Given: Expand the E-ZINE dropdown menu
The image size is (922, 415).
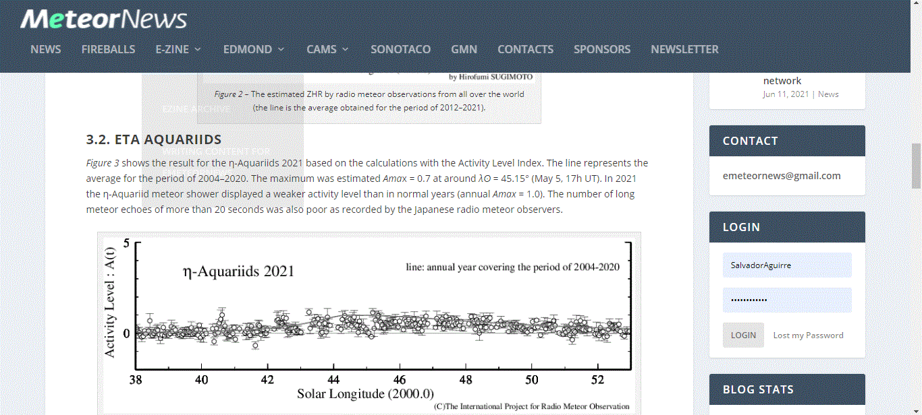Looking at the screenshot, I should (x=179, y=49).
